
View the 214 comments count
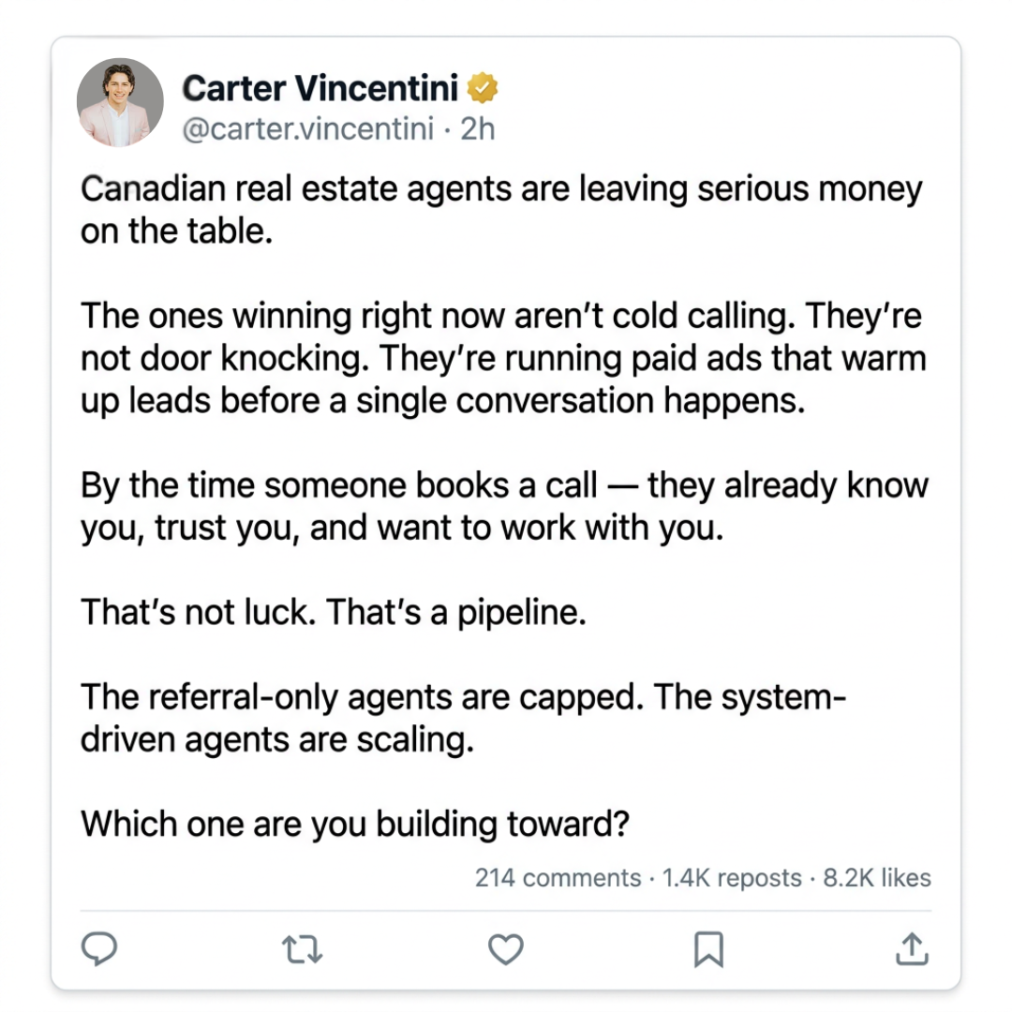coord(558,878)
